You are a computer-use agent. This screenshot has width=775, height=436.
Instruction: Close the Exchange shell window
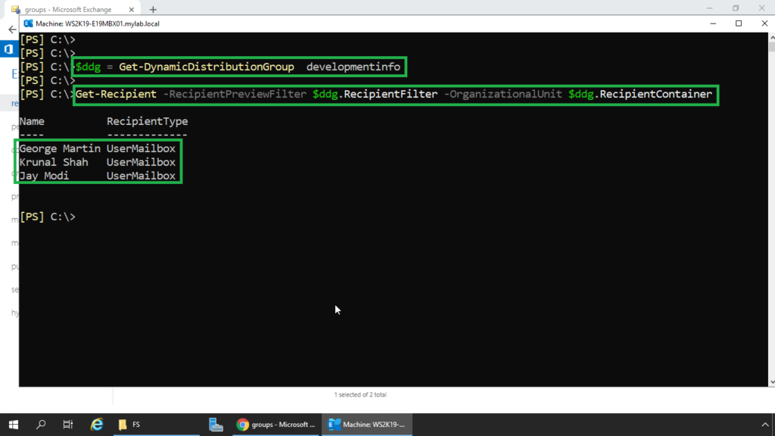pyautogui.click(x=764, y=23)
